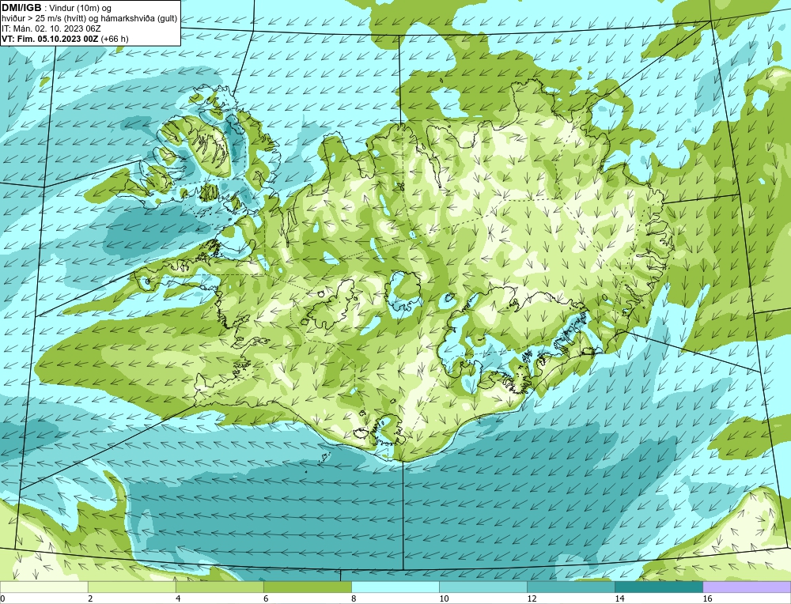Click the '(+66 h)' forecast offset text
Screen dimensions: 791x604
115,39
